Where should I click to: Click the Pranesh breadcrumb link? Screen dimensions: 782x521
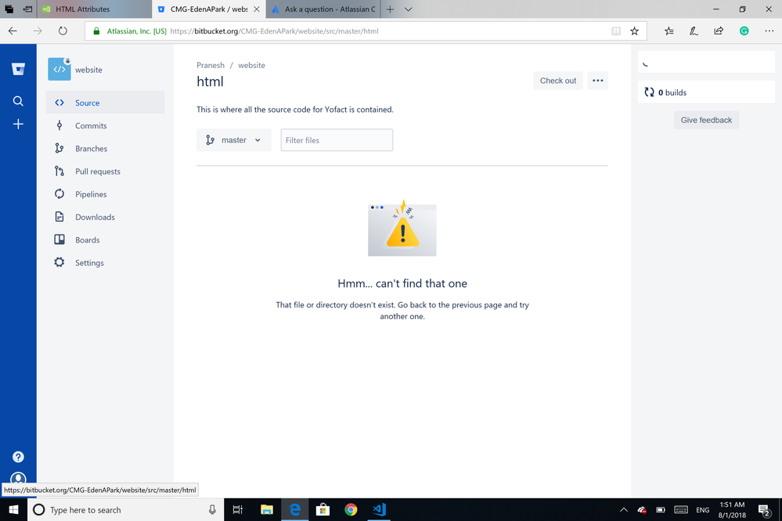(x=211, y=66)
